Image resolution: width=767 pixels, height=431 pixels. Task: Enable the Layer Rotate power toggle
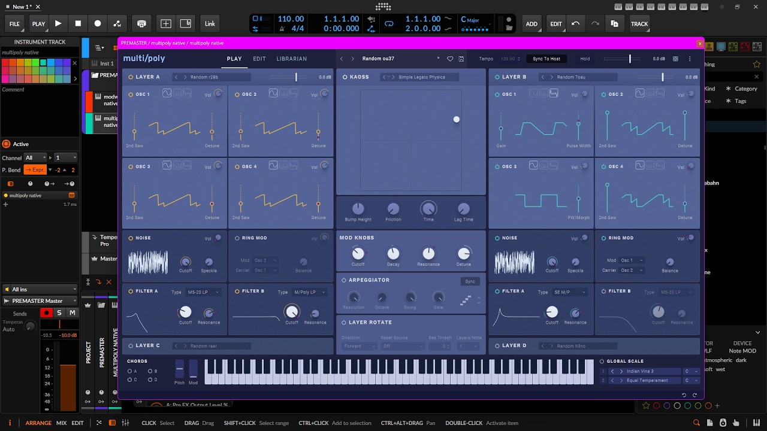tap(344, 322)
